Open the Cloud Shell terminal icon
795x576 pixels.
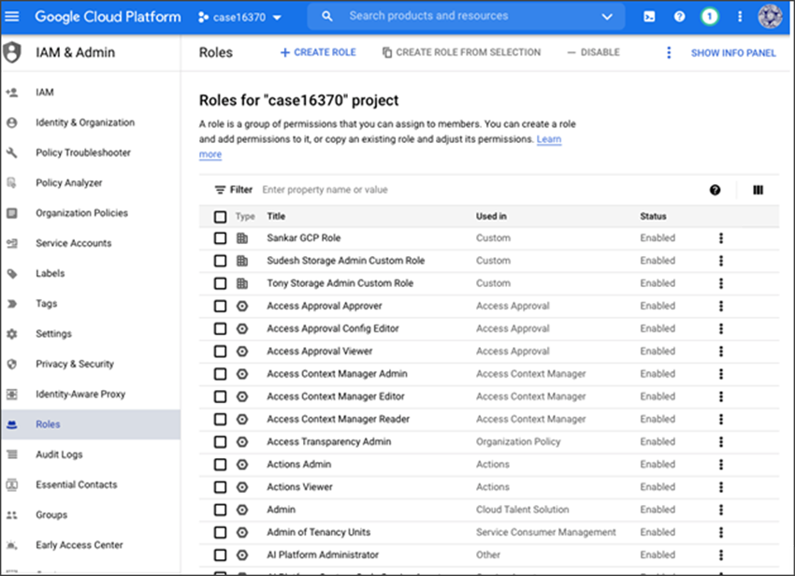(648, 16)
